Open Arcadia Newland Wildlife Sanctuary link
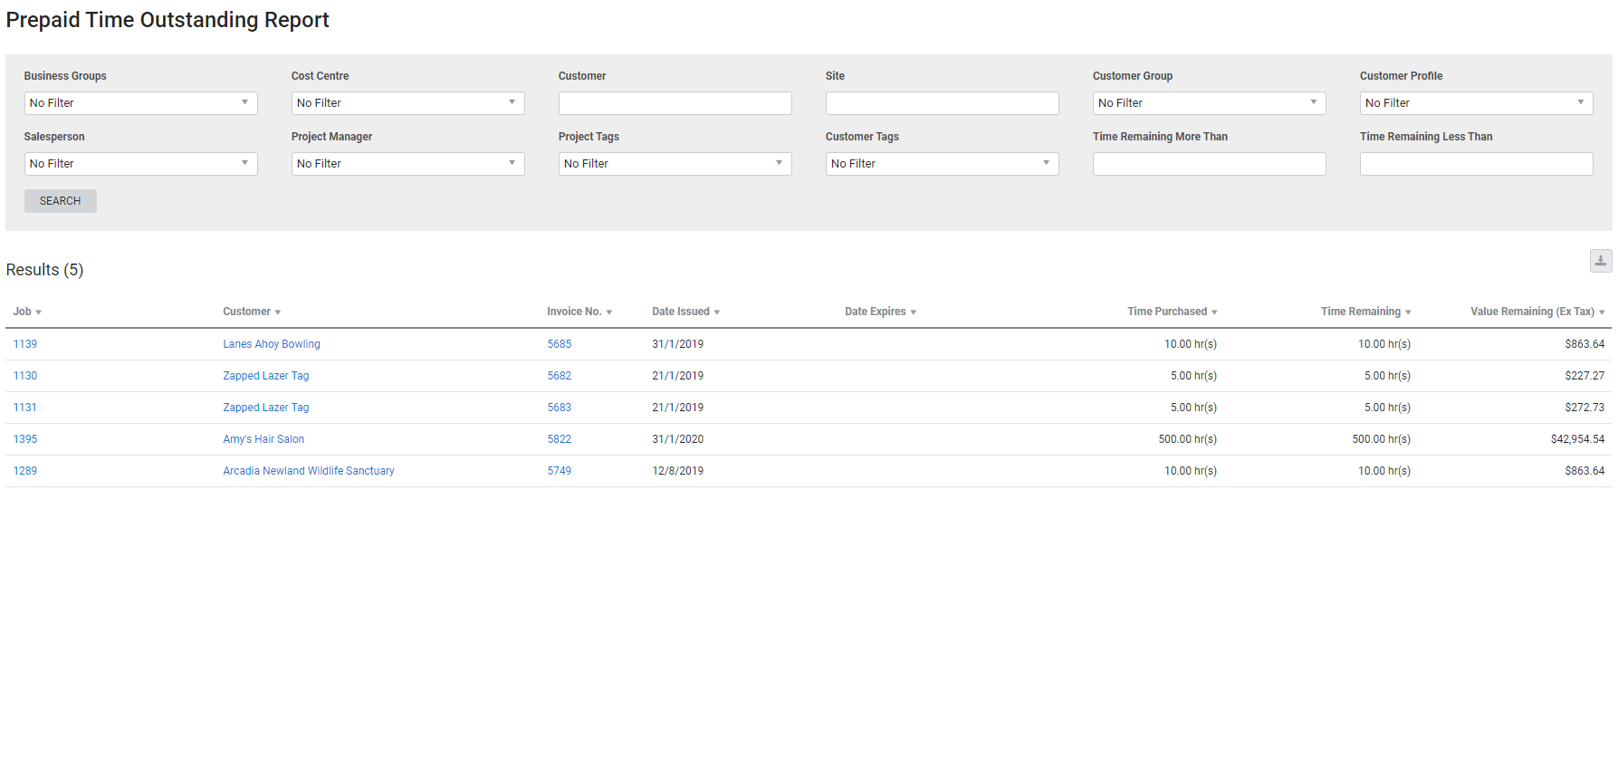 click(x=309, y=471)
